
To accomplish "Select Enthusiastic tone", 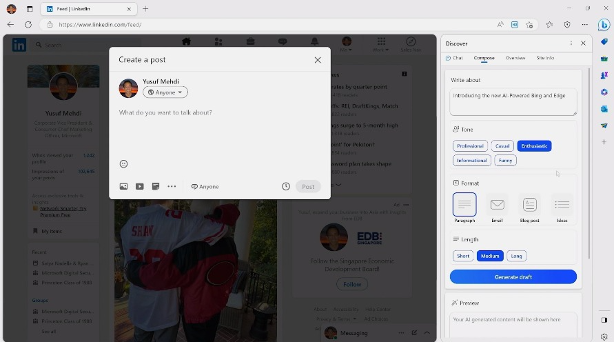I will (x=534, y=145).
